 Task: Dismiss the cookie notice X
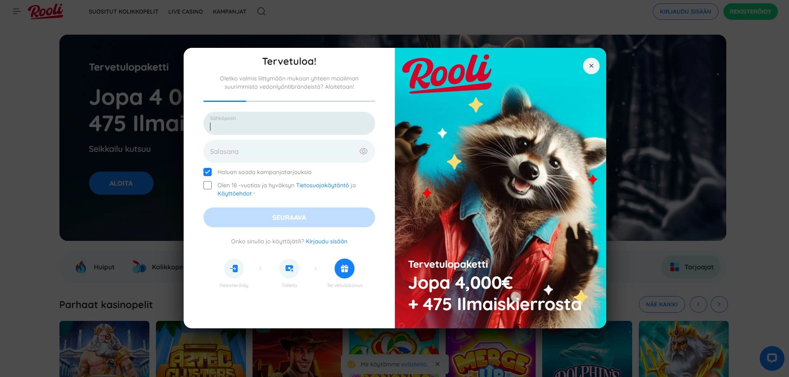tap(437, 364)
